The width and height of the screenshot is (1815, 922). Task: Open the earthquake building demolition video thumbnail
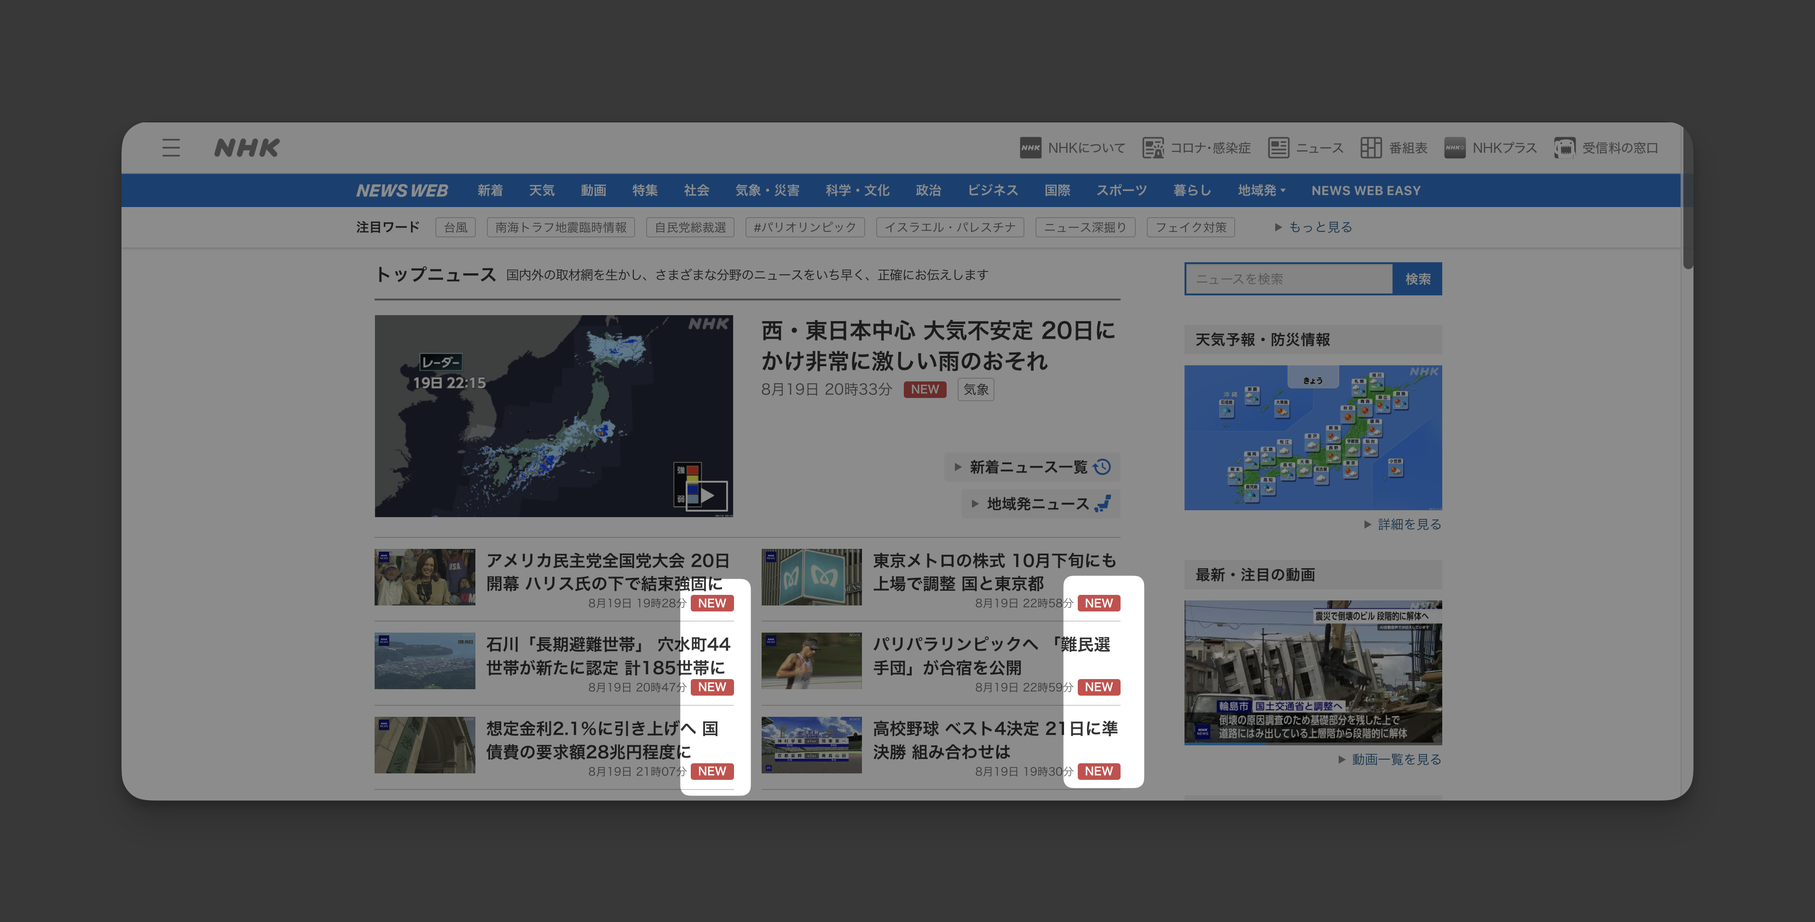(1313, 673)
